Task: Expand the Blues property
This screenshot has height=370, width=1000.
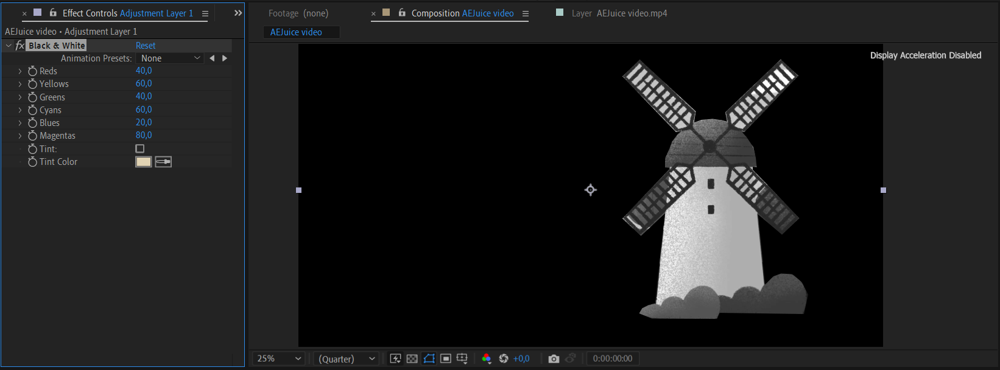Action: [x=19, y=123]
